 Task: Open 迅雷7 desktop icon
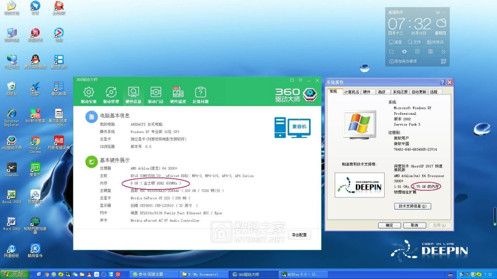click(x=35, y=89)
